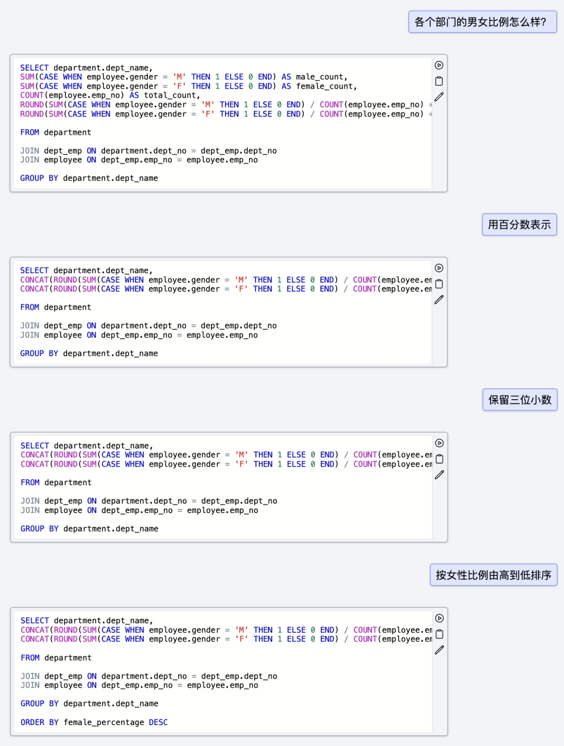The width and height of the screenshot is (564, 746).
Task: Click the female_count line in first query
Action: (x=189, y=86)
